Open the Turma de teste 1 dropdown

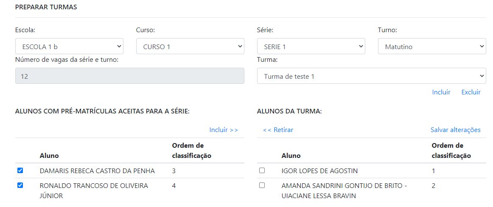371,76
